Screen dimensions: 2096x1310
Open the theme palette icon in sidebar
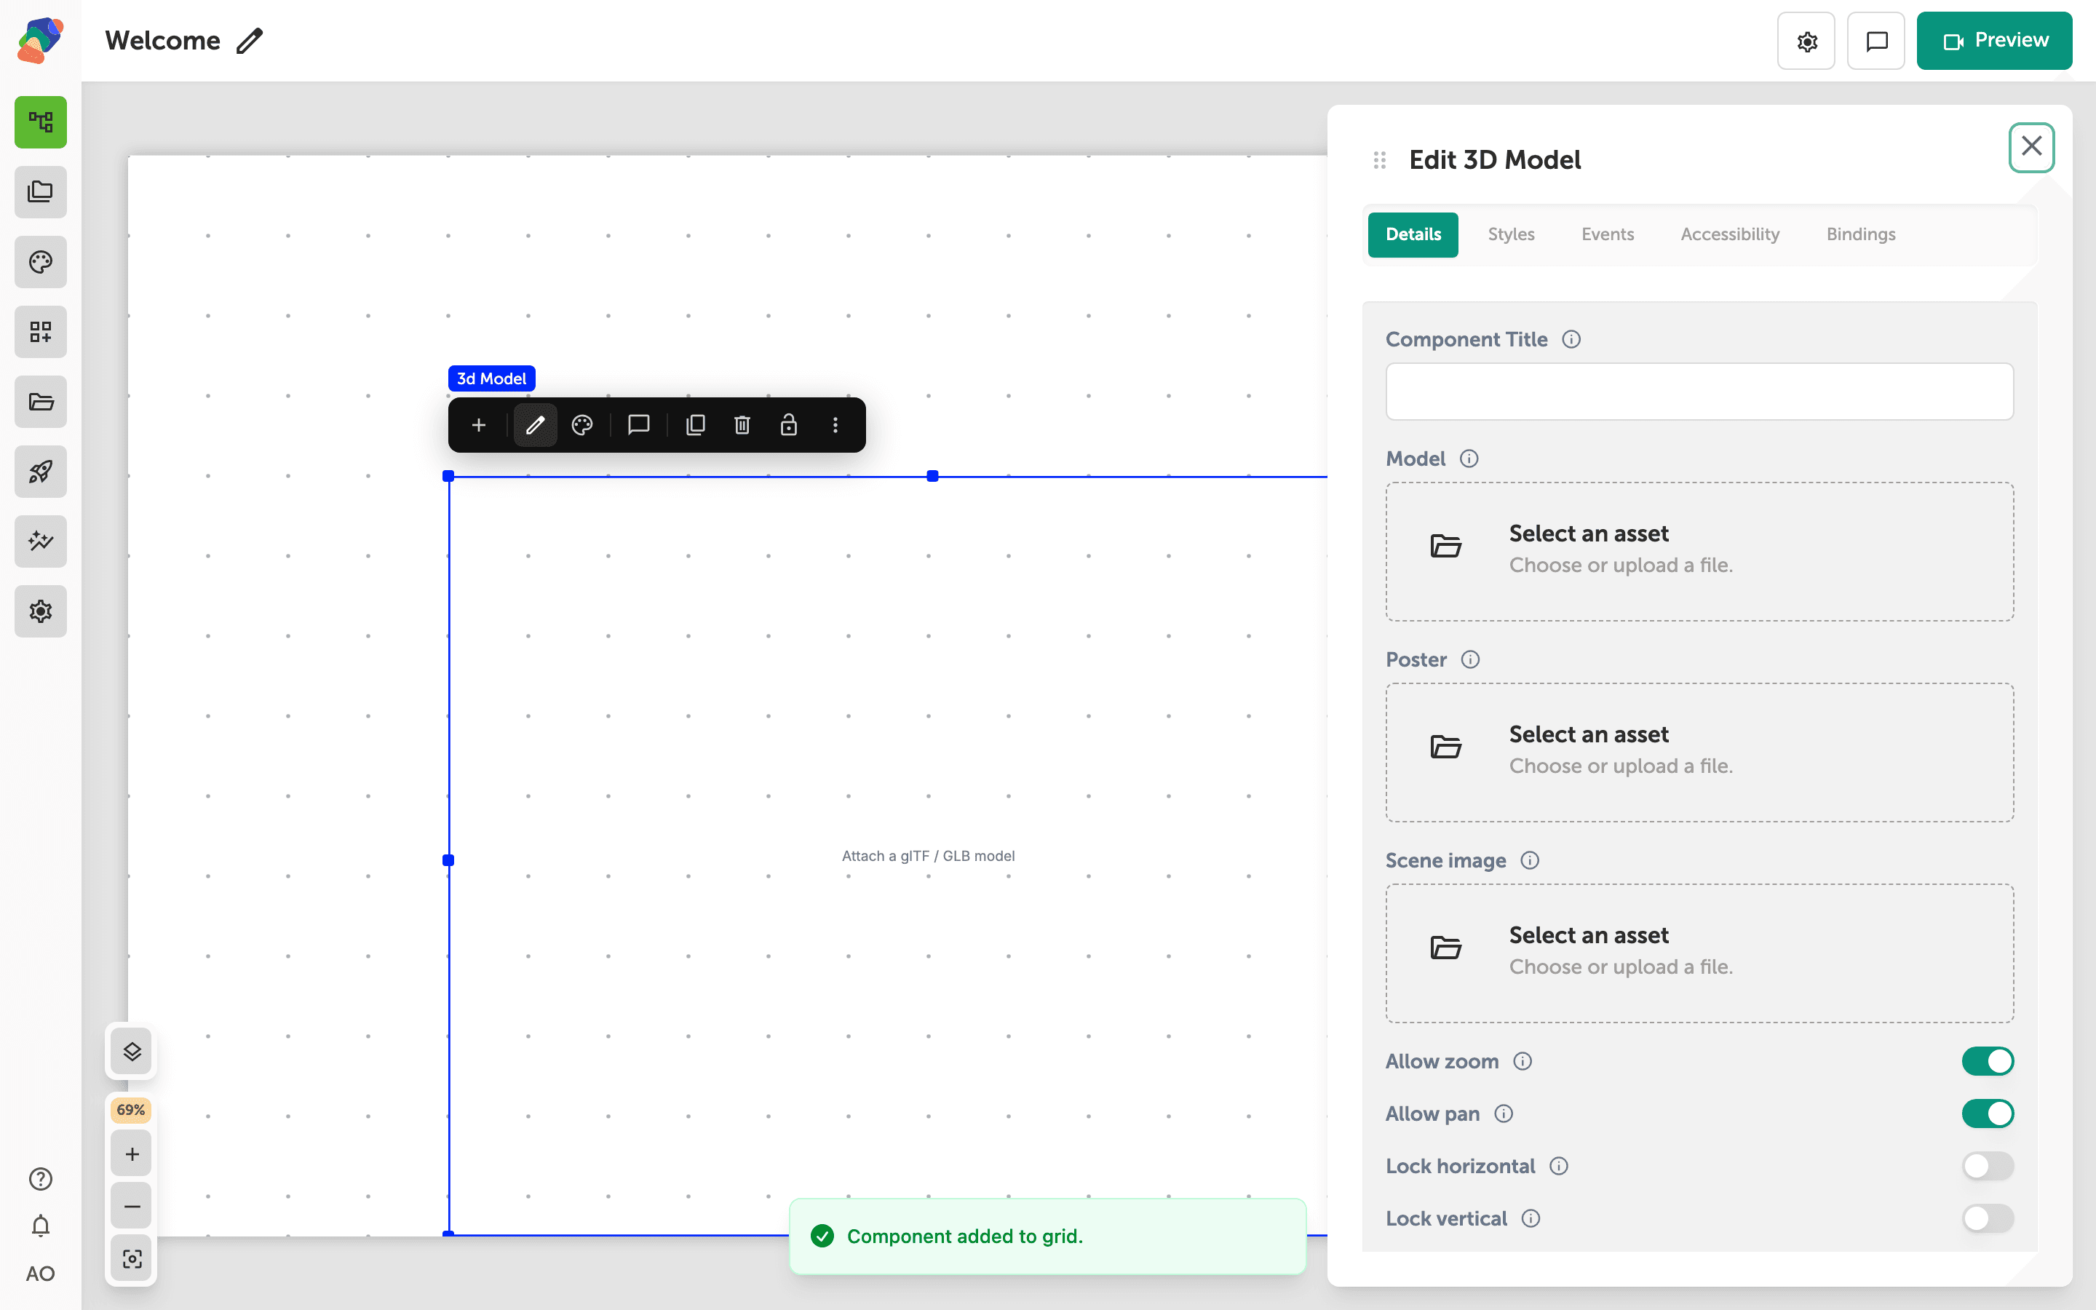coord(41,262)
